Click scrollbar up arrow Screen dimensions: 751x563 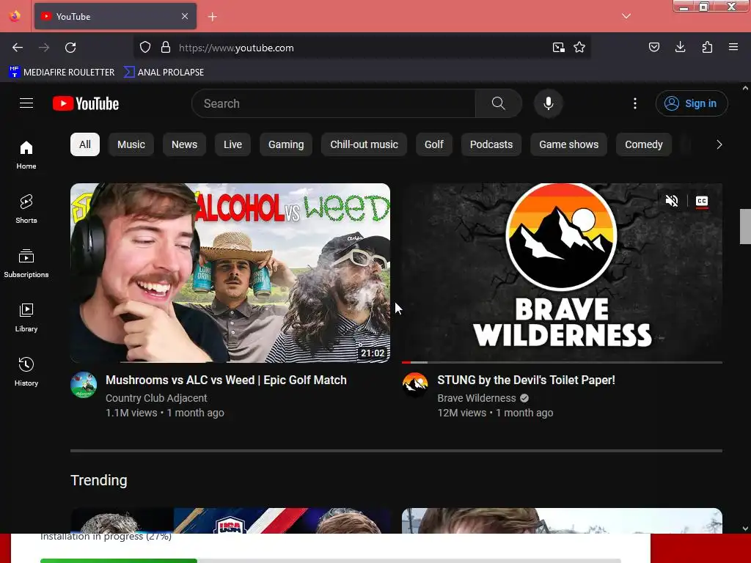745,88
